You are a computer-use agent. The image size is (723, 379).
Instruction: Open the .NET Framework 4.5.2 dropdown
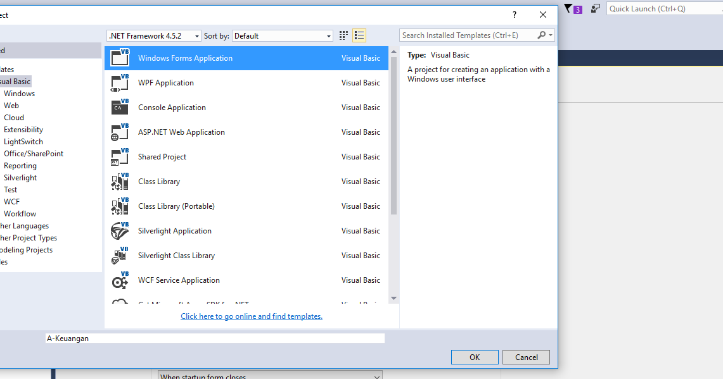click(x=153, y=35)
